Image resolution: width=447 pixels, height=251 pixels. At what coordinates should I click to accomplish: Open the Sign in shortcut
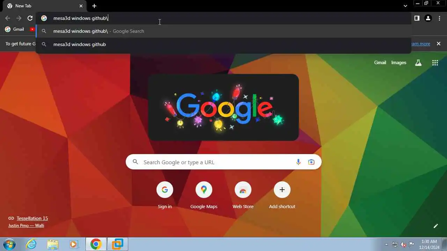coord(165,195)
